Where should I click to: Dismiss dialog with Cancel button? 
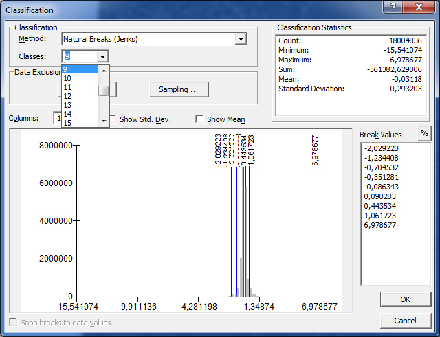pyautogui.click(x=406, y=321)
